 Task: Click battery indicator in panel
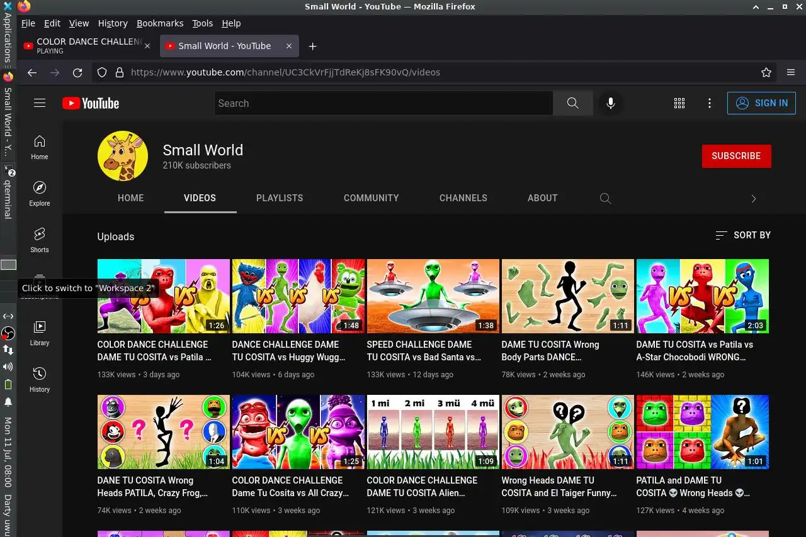(8, 384)
